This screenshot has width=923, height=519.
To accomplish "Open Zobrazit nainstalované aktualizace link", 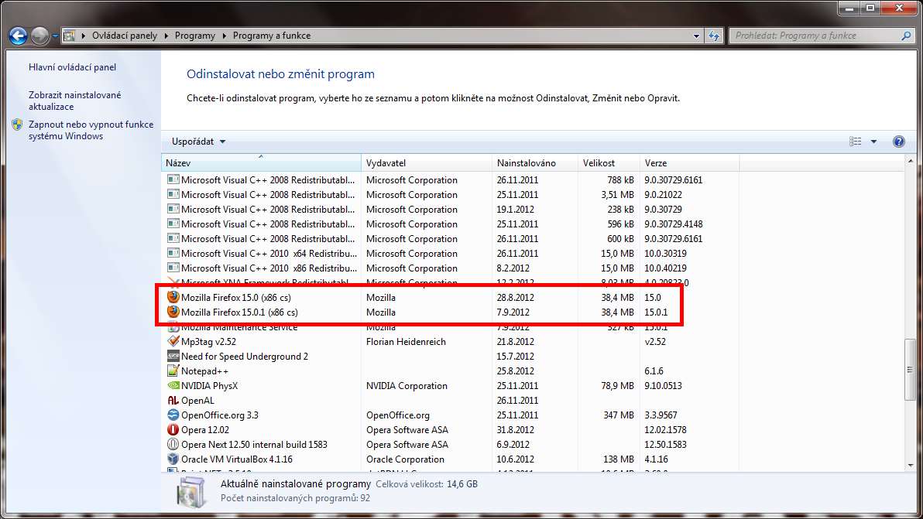I will coord(75,101).
